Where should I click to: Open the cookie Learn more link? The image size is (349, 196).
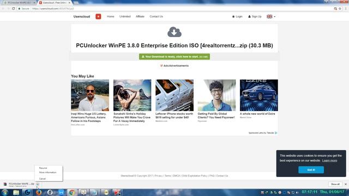coord(329,161)
